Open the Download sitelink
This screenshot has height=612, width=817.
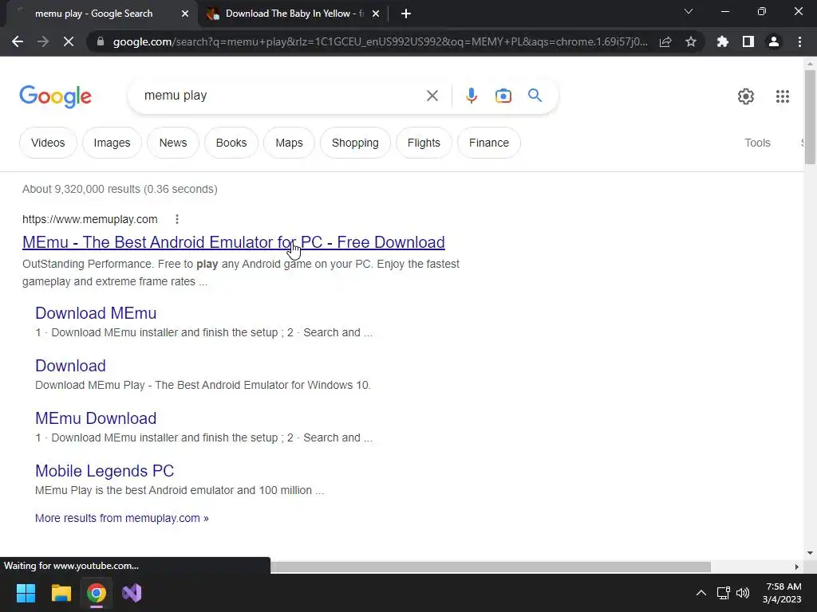(x=70, y=366)
